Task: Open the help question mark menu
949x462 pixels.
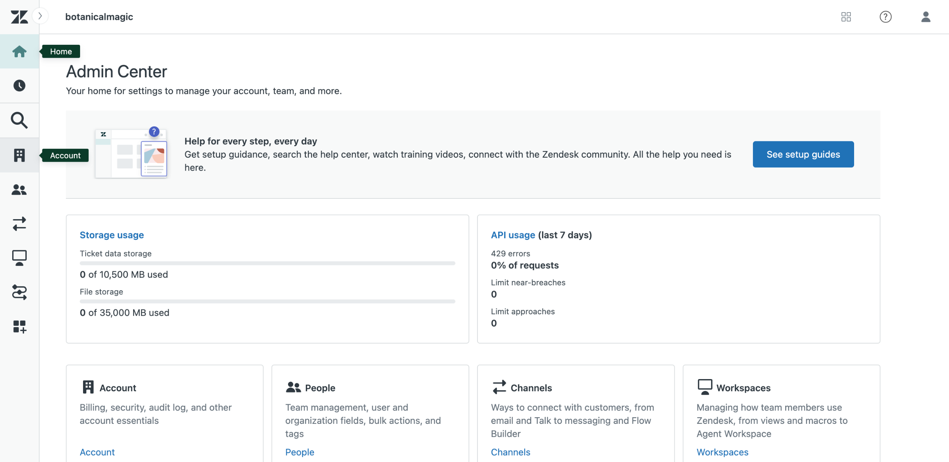Action: pyautogui.click(x=885, y=17)
